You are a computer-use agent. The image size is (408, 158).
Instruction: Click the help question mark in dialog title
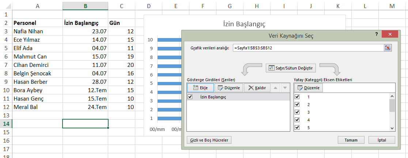[376, 34]
